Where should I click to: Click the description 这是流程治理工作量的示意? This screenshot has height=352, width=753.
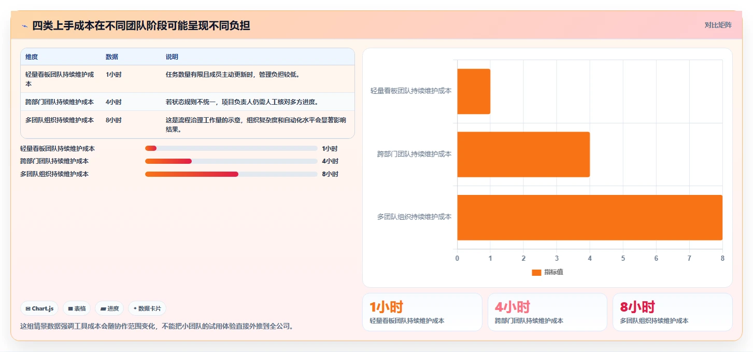256,124
